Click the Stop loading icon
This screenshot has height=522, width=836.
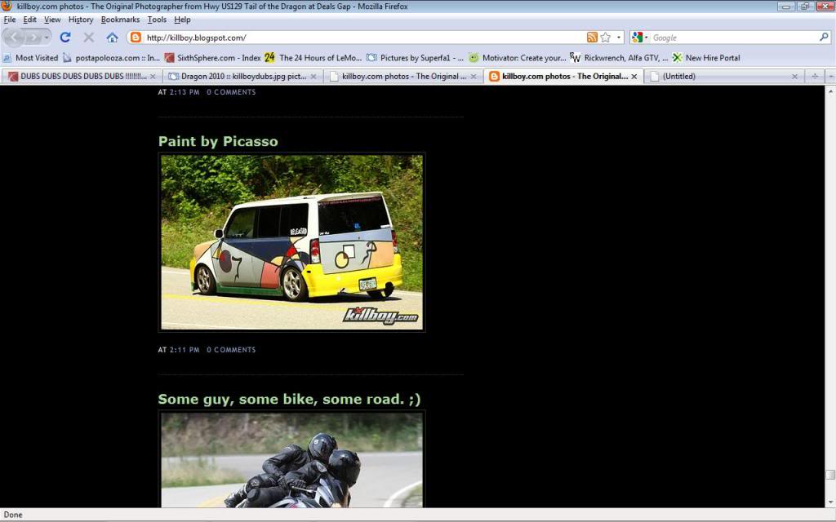click(89, 37)
